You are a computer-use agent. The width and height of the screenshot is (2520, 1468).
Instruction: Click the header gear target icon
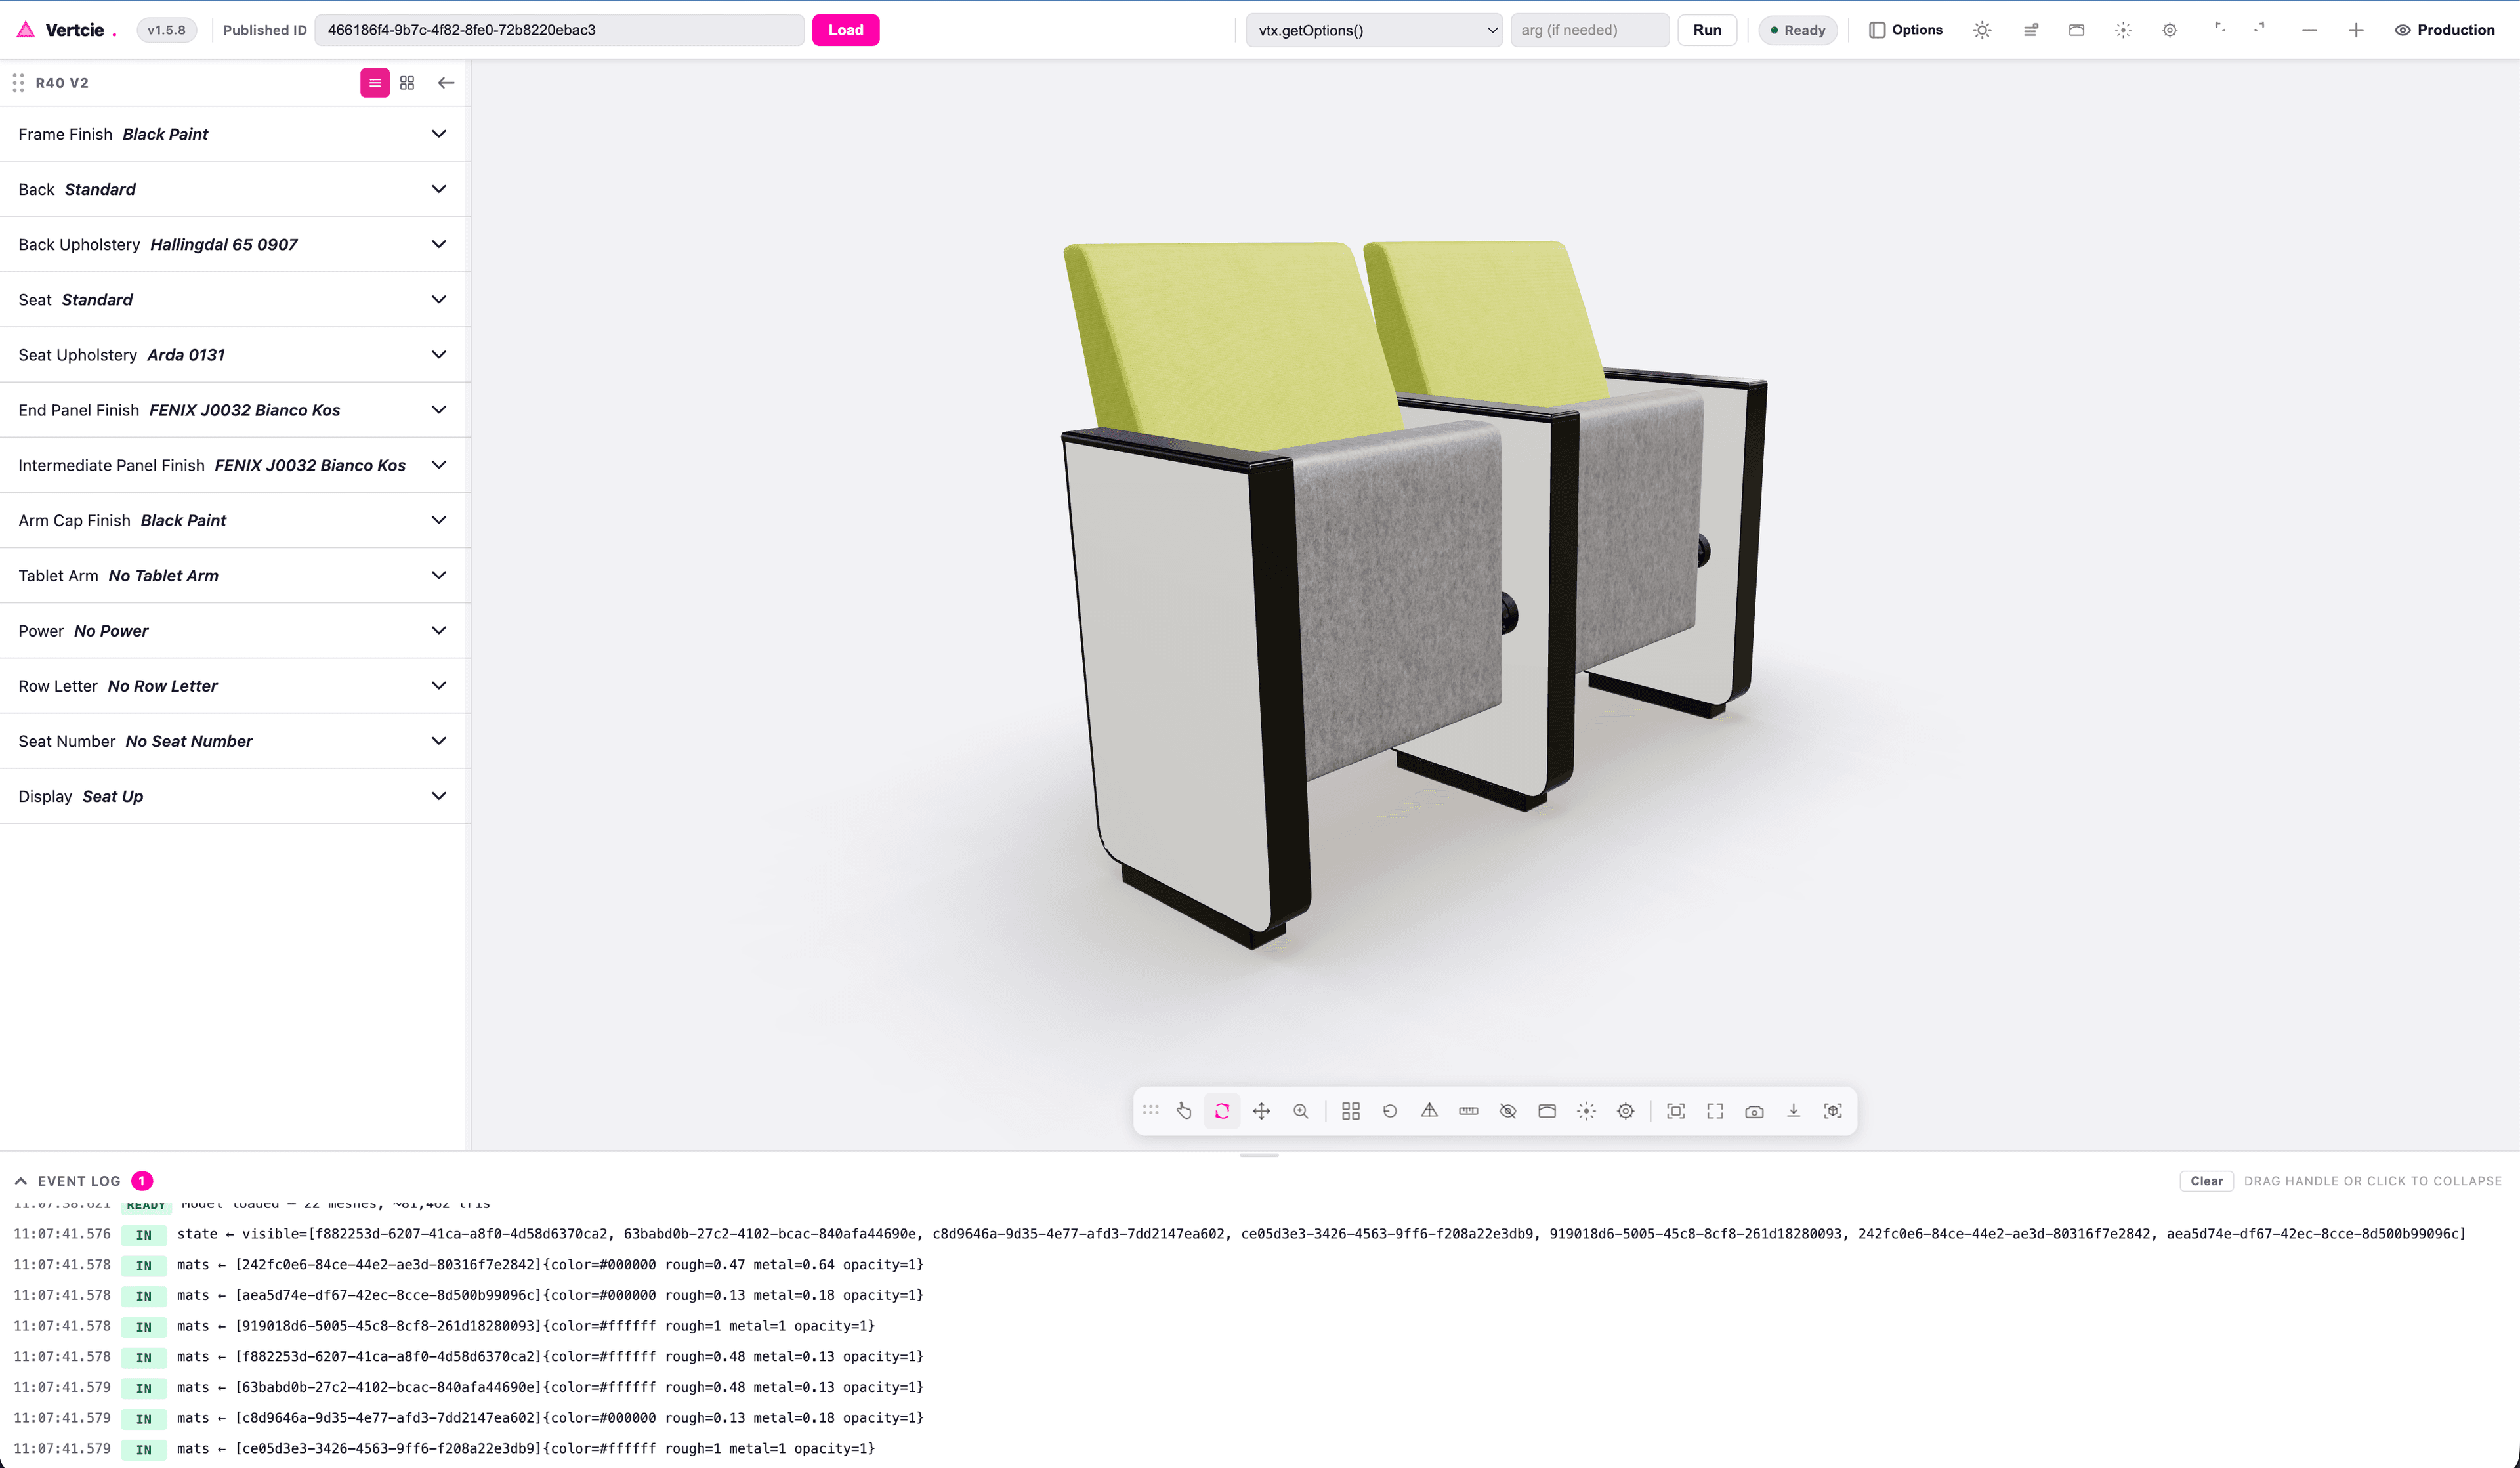[x=2170, y=30]
